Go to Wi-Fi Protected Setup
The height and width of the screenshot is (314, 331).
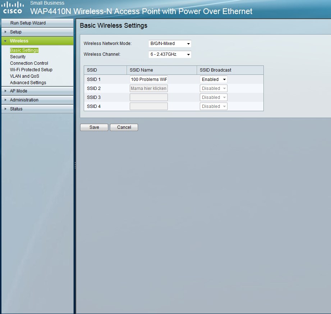[31, 70]
